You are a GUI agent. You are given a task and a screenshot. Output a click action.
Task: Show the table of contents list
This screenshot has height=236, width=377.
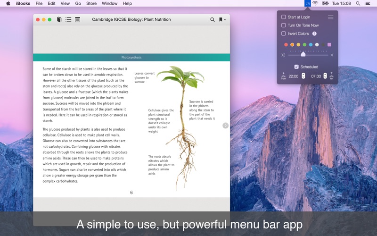(68, 20)
